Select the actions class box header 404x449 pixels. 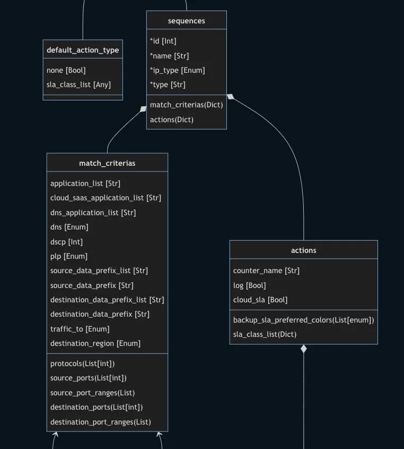(x=303, y=250)
